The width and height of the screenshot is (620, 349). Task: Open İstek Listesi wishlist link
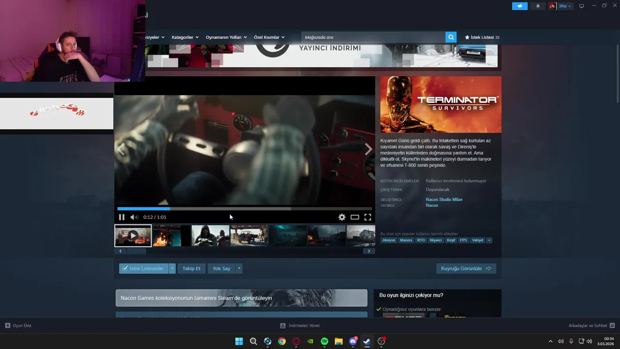482,37
